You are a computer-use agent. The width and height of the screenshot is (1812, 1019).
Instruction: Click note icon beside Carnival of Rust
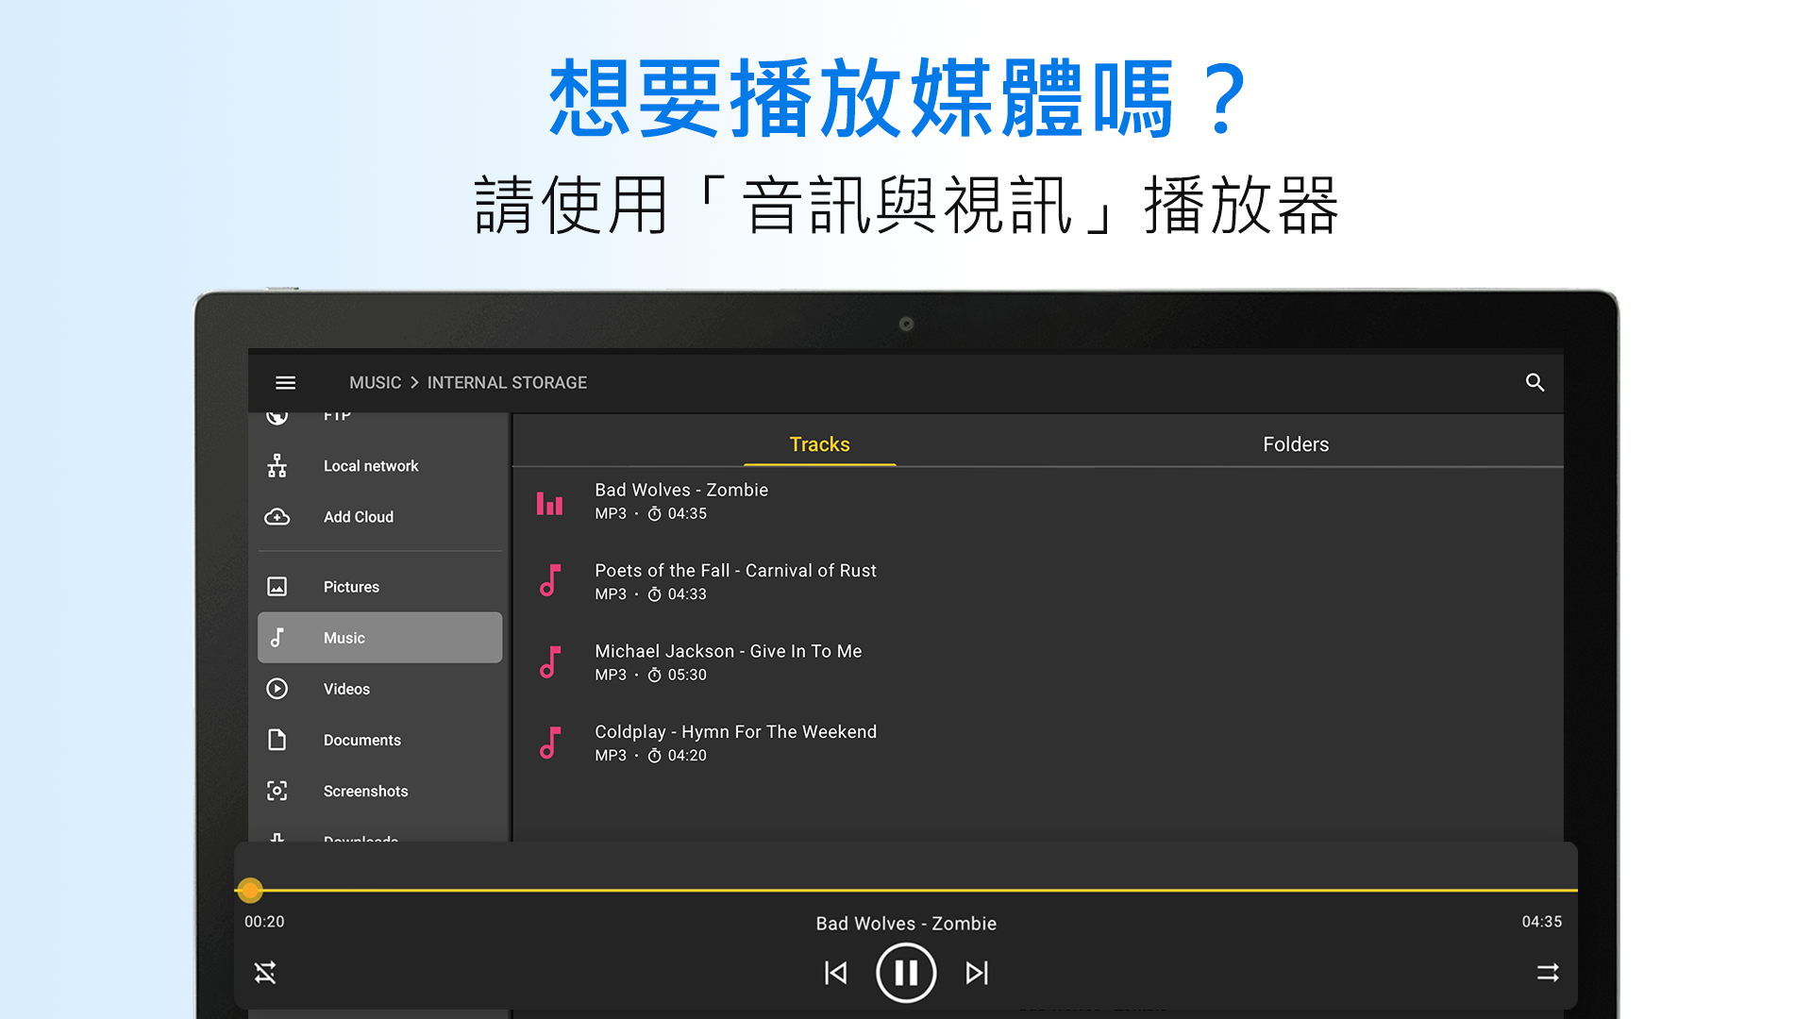[550, 580]
